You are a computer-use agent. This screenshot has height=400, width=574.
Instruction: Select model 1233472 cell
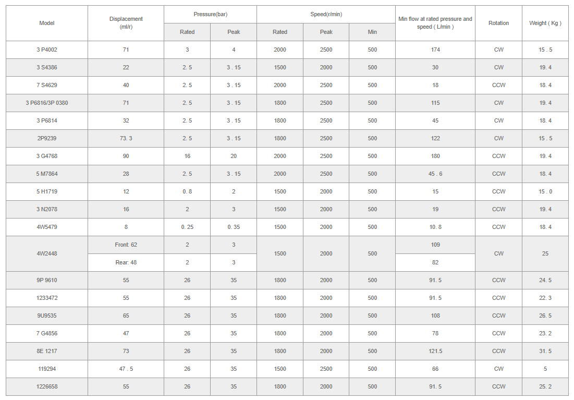(47, 298)
